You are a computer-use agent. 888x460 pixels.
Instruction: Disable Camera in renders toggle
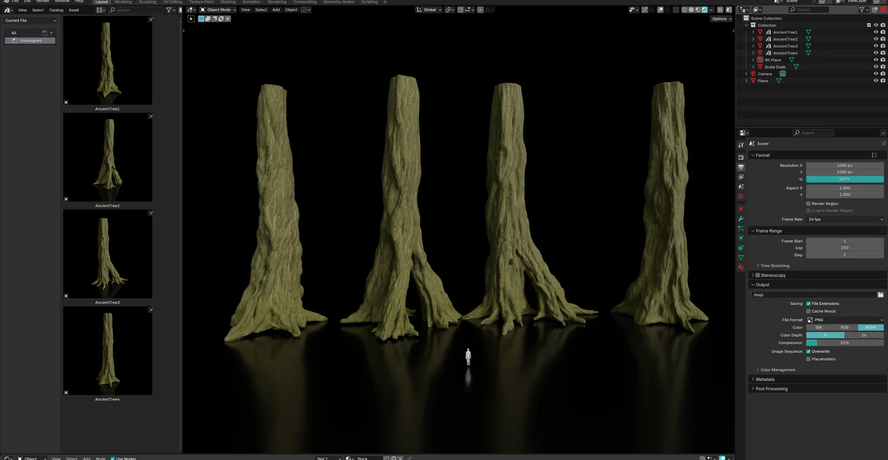coord(882,74)
